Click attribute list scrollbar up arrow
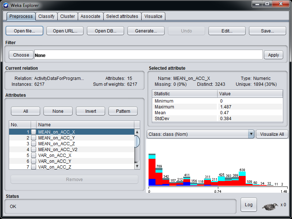 [x=137, y=132]
